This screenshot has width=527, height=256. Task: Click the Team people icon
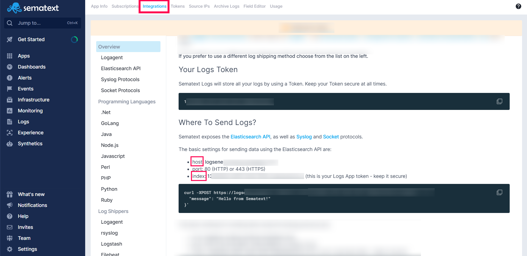[x=10, y=238]
